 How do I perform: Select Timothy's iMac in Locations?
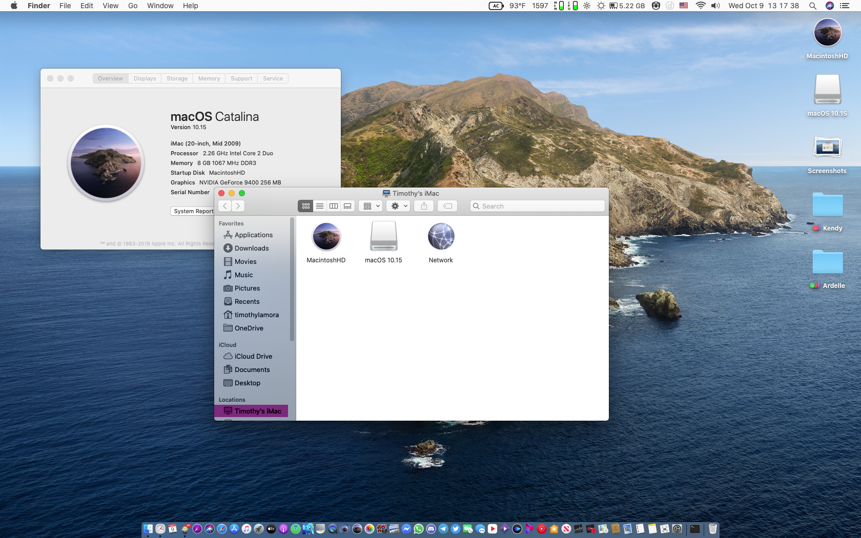[251, 411]
